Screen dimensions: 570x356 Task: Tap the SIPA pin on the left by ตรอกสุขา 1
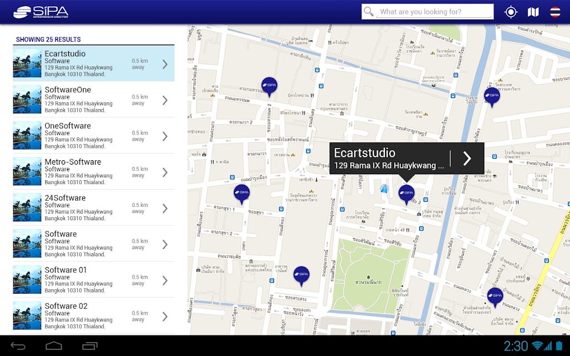click(242, 194)
